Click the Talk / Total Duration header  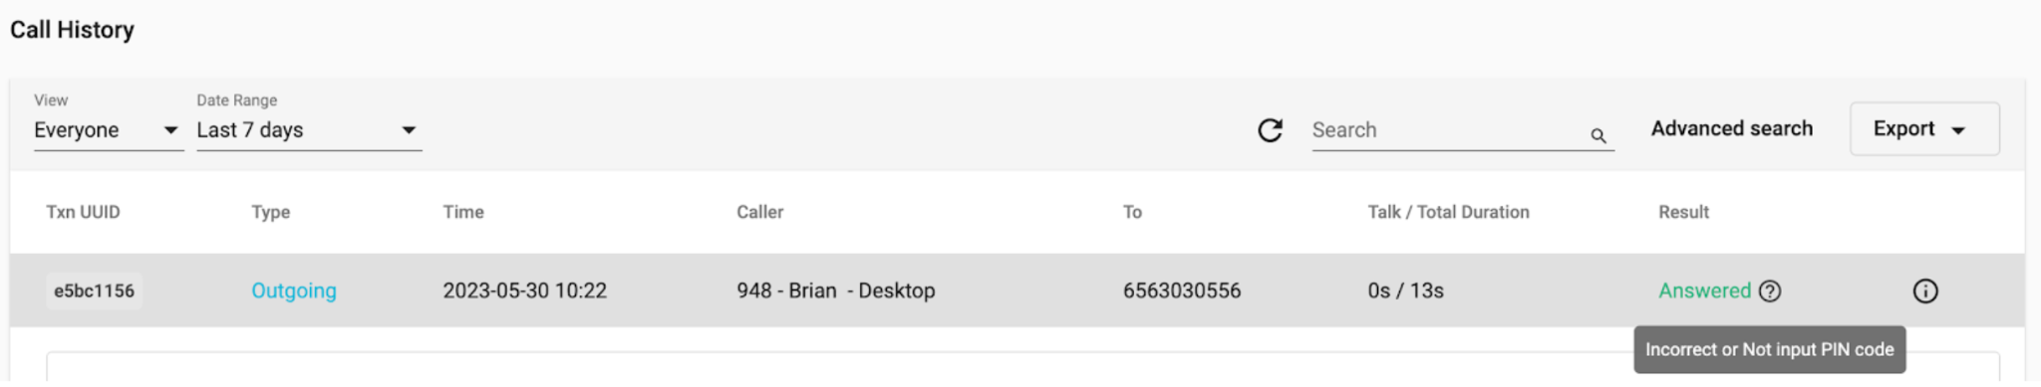point(1448,212)
